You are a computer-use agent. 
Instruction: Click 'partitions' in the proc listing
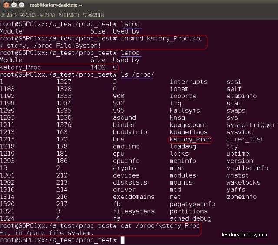click(x=189, y=211)
